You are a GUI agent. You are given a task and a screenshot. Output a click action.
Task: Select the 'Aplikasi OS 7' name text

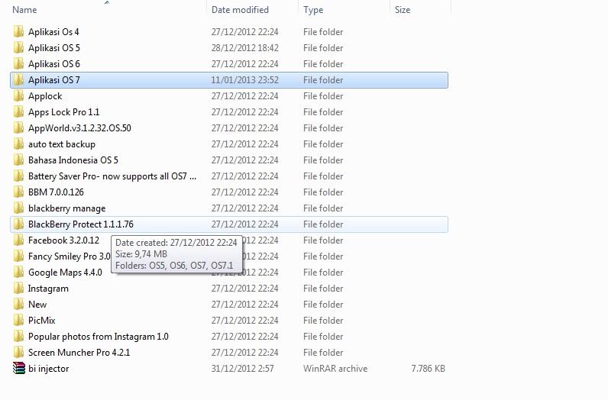click(54, 80)
